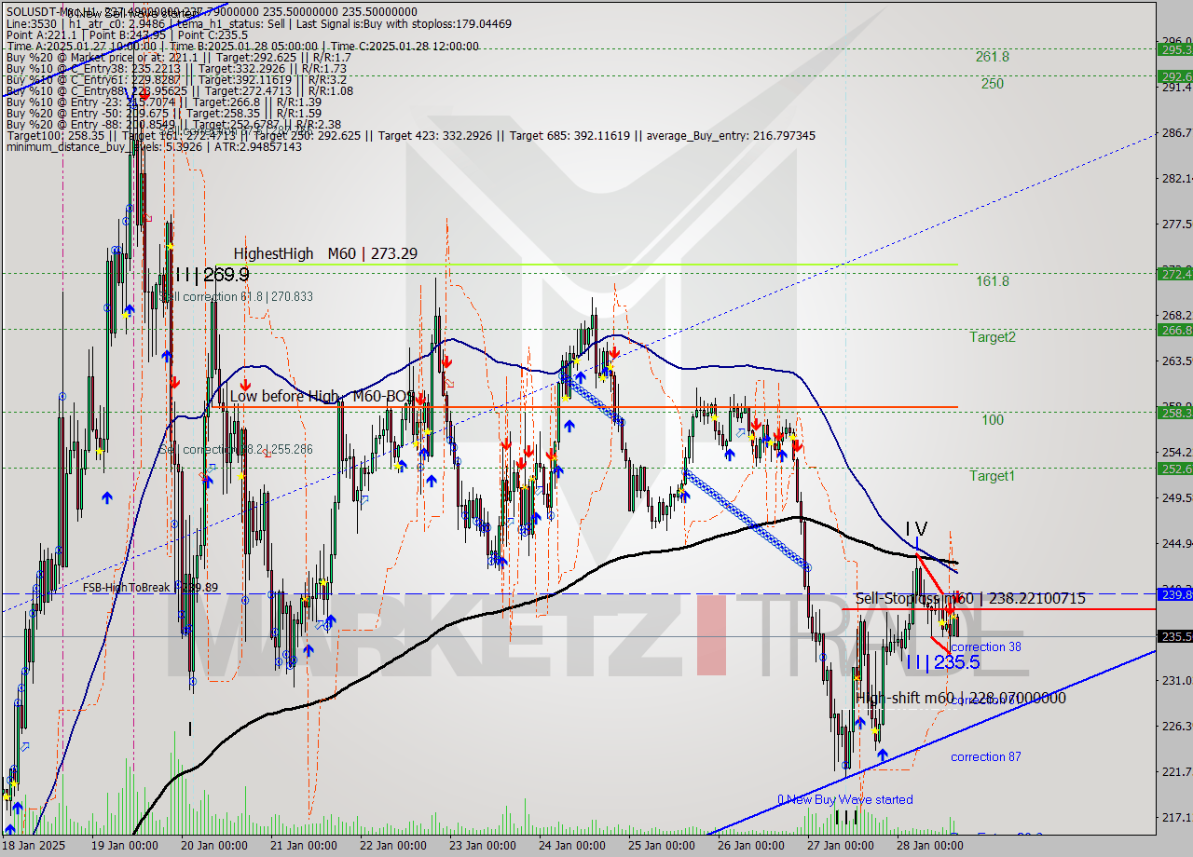Click the 'Time A:2025.01.27 10:00:00' line
This screenshot has width=1193, height=857.
point(242,46)
